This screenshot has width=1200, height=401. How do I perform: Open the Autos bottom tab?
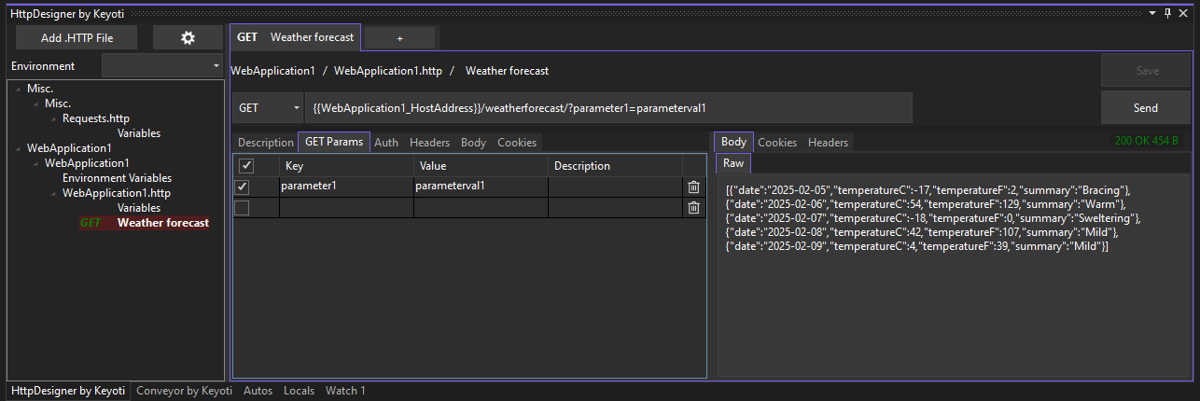(258, 391)
